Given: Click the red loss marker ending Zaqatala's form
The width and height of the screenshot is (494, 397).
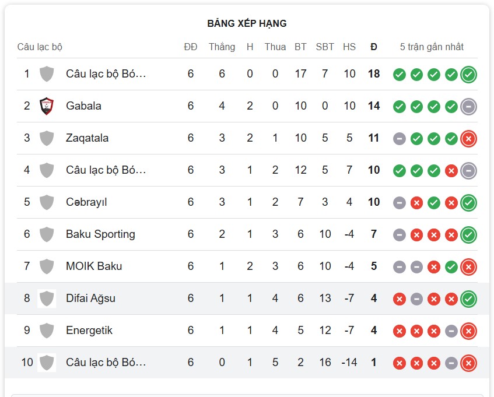Looking at the screenshot, I should pos(467,138).
